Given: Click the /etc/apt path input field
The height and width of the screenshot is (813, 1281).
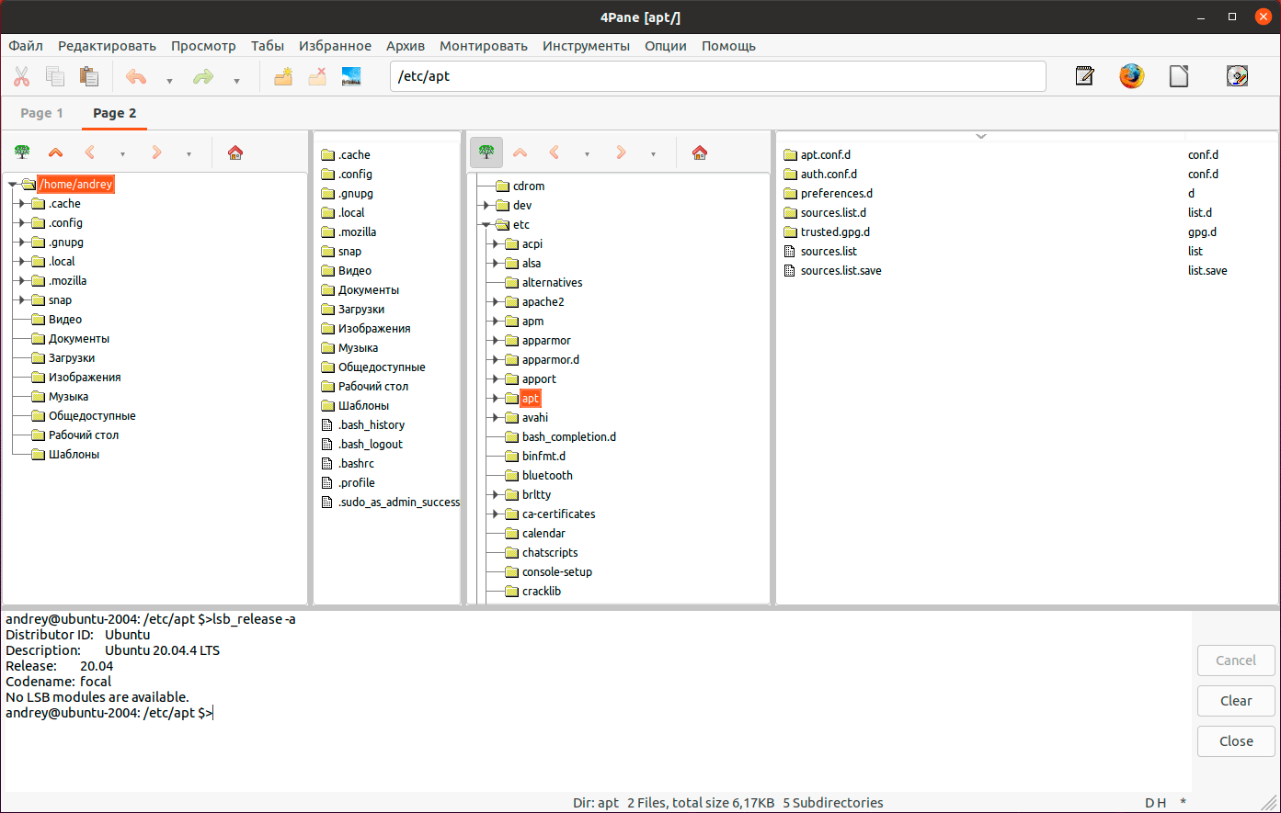Looking at the screenshot, I should coord(717,76).
